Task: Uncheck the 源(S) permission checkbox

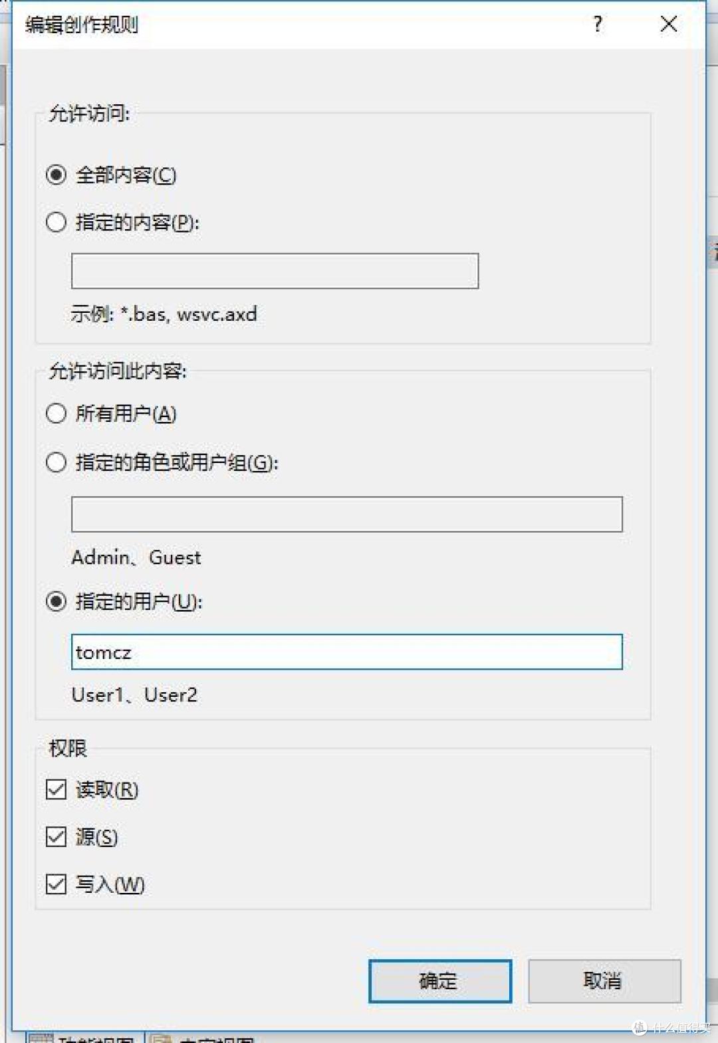Action: point(56,837)
